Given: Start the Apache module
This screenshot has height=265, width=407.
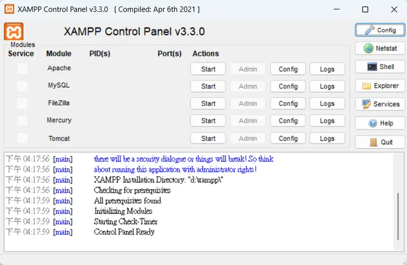Looking at the screenshot, I should [208, 69].
